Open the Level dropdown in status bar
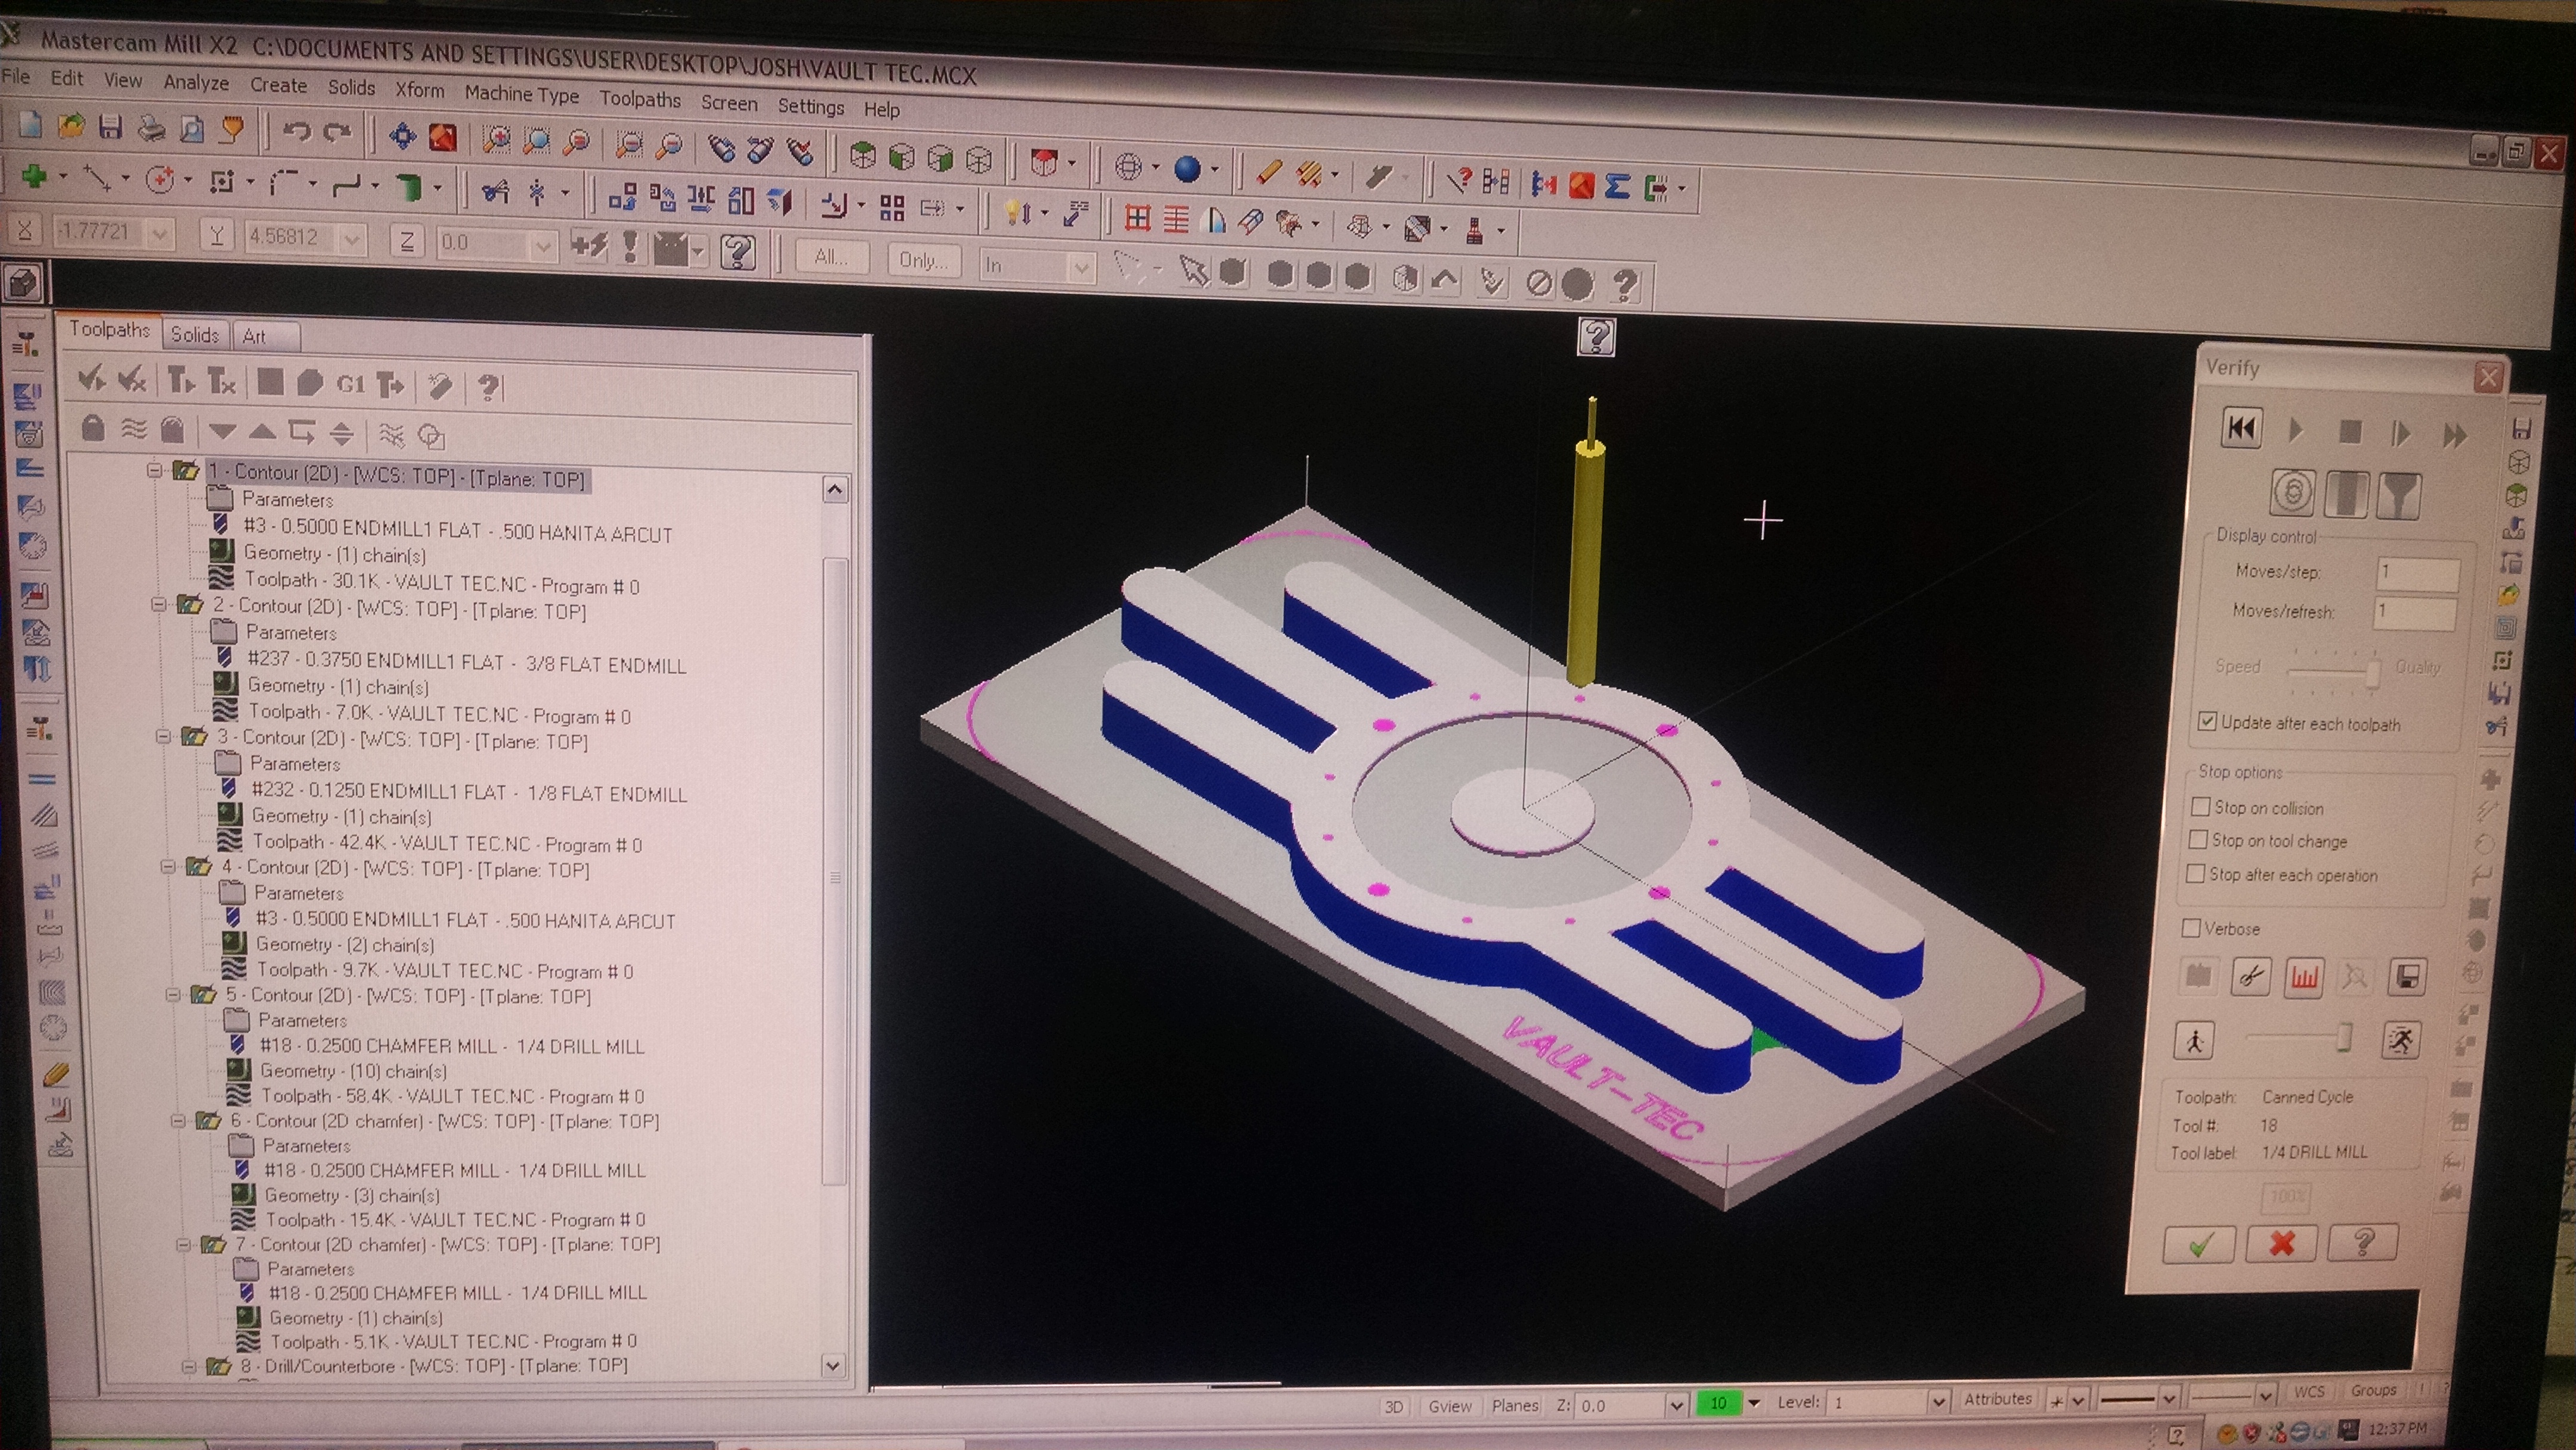Screen dimensions: 2576x1450 [1938, 1402]
